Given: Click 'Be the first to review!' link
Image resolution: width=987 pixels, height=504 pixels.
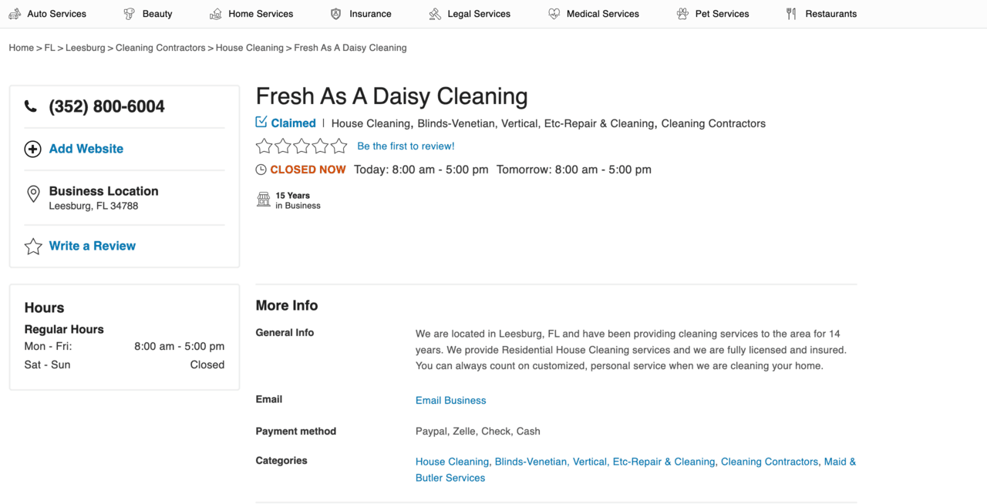Looking at the screenshot, I should (x=406, y=146).
